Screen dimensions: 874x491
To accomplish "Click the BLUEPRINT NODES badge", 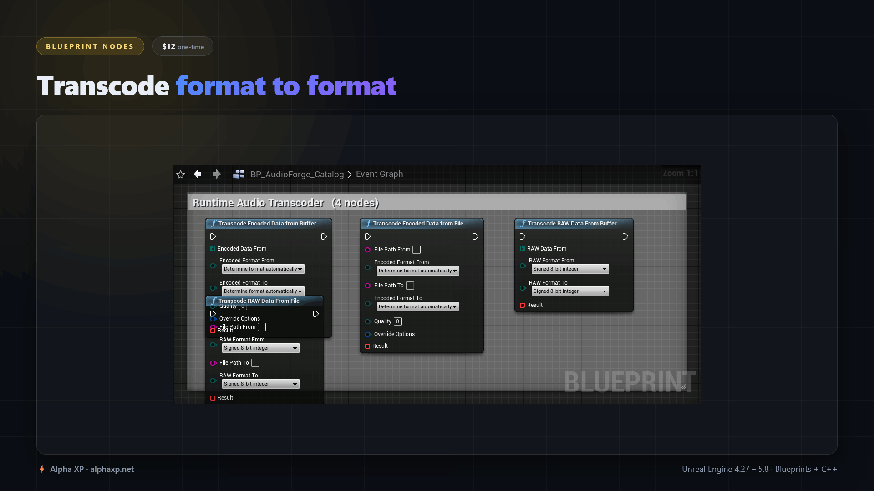I will coord(90,46).
